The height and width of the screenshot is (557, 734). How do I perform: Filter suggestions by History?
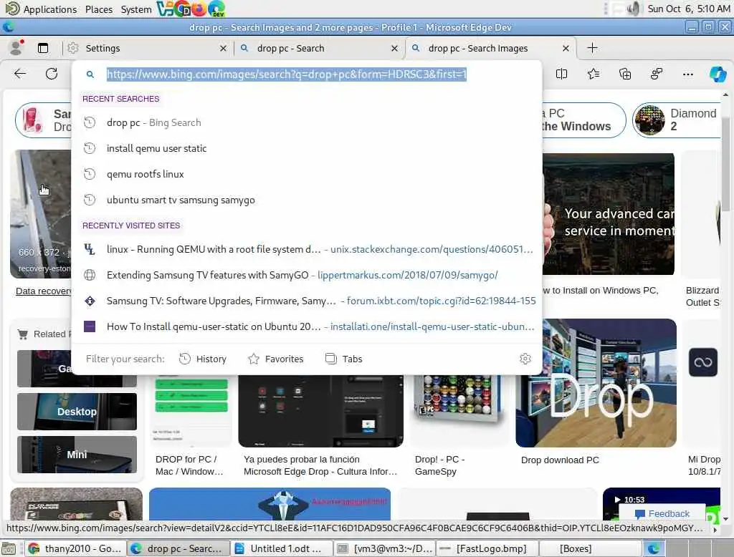(x=203, y=359)
